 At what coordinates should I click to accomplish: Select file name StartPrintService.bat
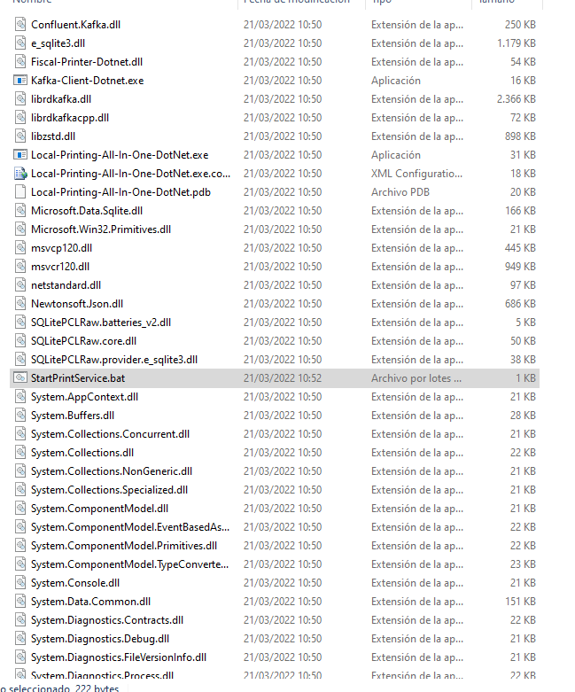[78, 378]
